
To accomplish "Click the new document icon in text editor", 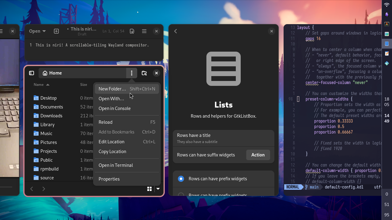I will pos(56,31).
